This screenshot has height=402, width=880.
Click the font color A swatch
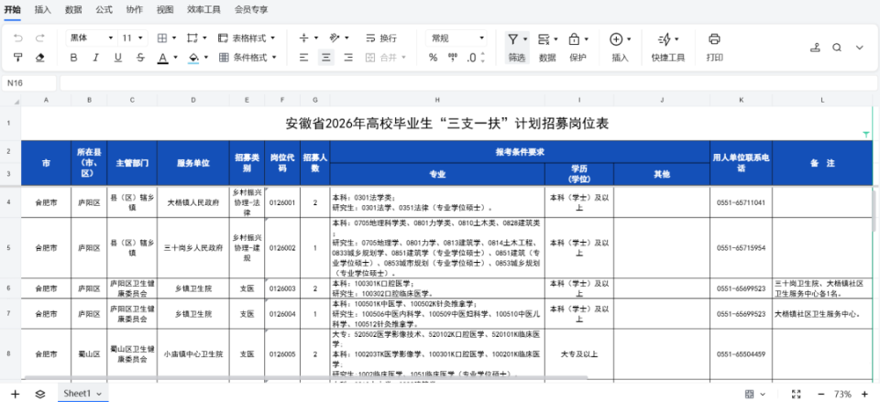tap(163, 58)
